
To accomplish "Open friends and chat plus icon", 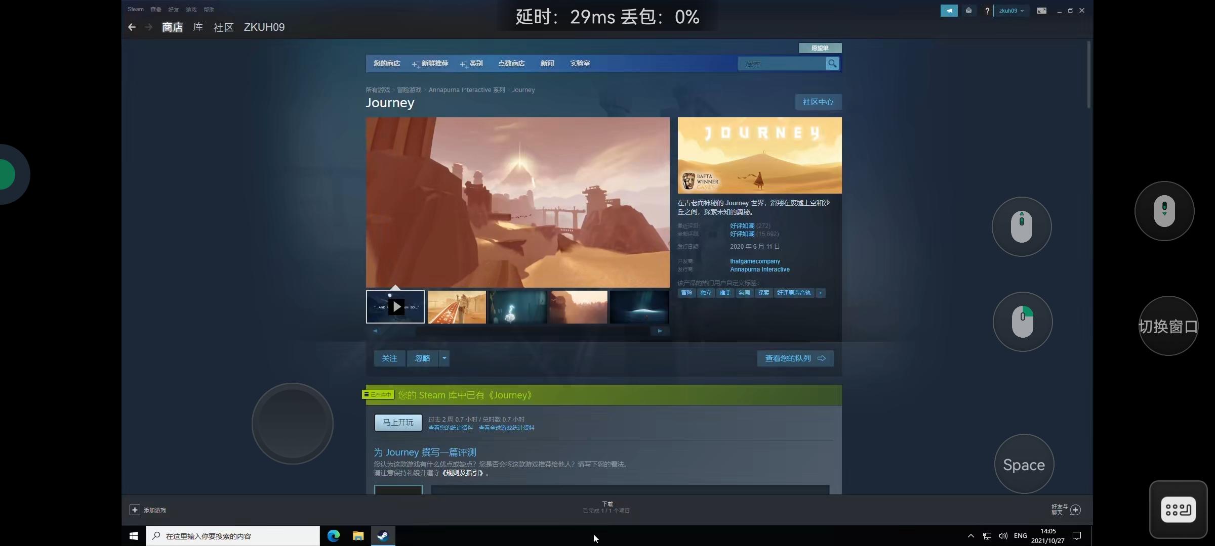I will pos(1076,510).
